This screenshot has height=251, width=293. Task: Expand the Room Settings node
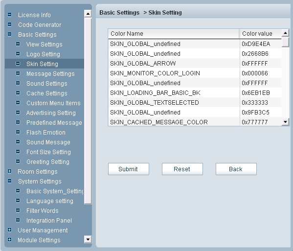tap(9, 171)
